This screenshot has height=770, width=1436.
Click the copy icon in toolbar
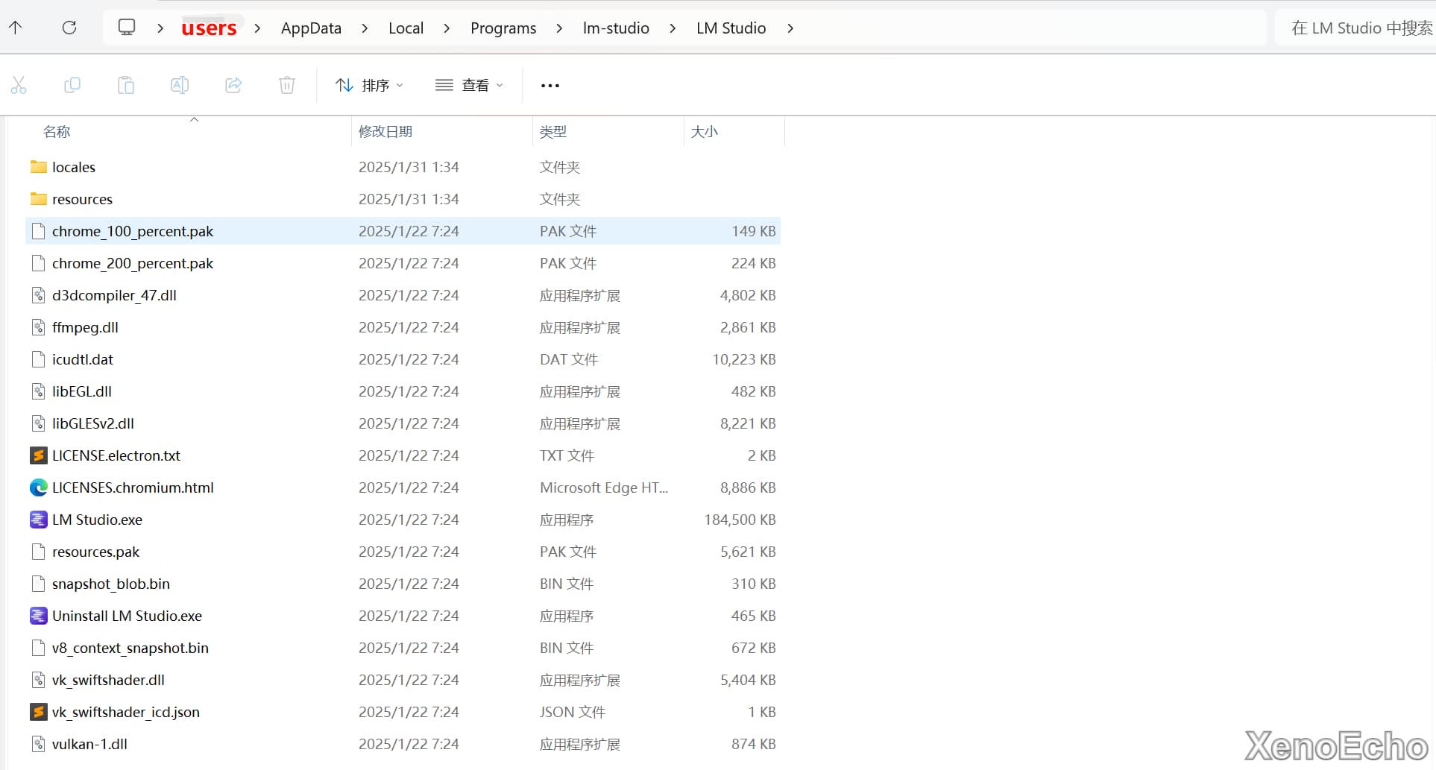click(x=72, y=85)
